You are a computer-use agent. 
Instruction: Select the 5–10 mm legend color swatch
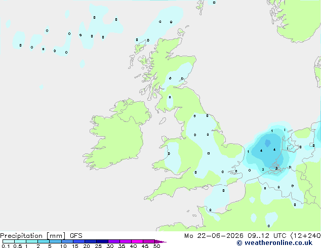[x=55, y=241]
